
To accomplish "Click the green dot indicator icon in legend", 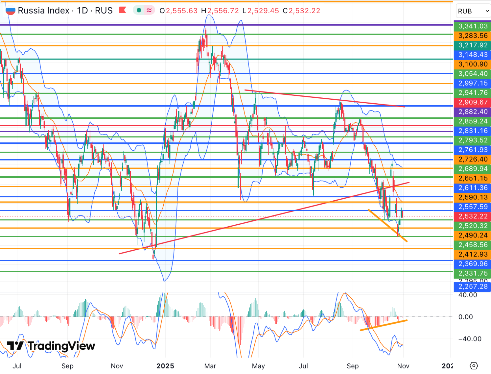I will [x=139, y=10].
